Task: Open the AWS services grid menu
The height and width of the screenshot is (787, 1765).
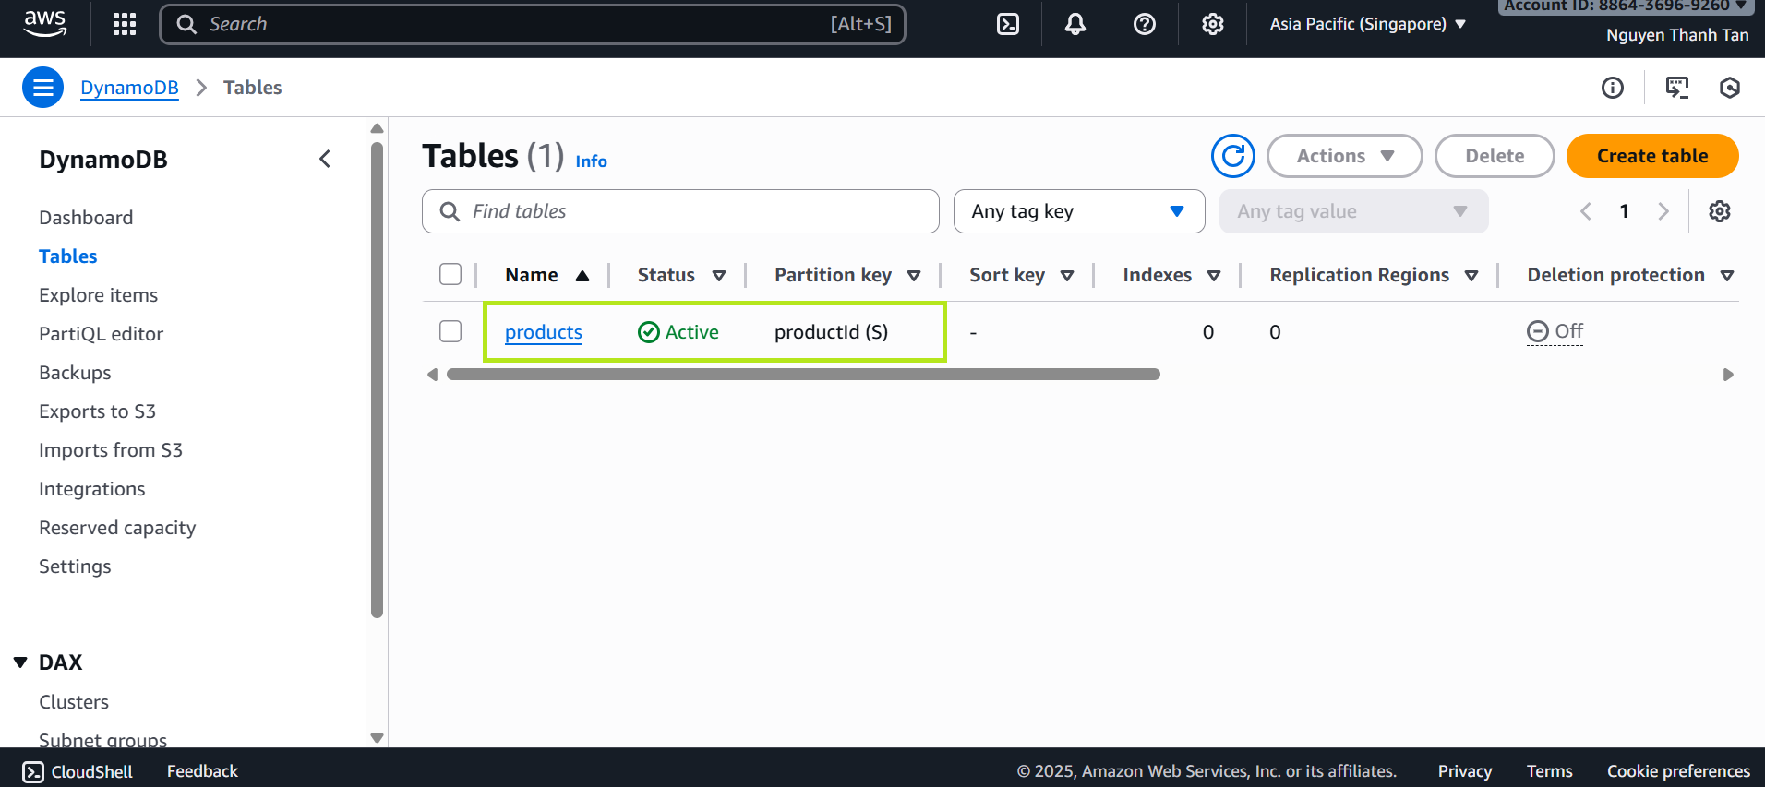Action: (x=125, y=24)
